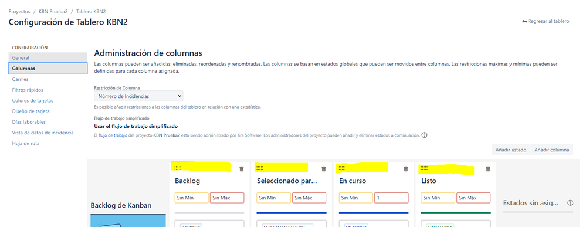Click Usar el flujo de trabajo simplificado

[x=136, y=126]
